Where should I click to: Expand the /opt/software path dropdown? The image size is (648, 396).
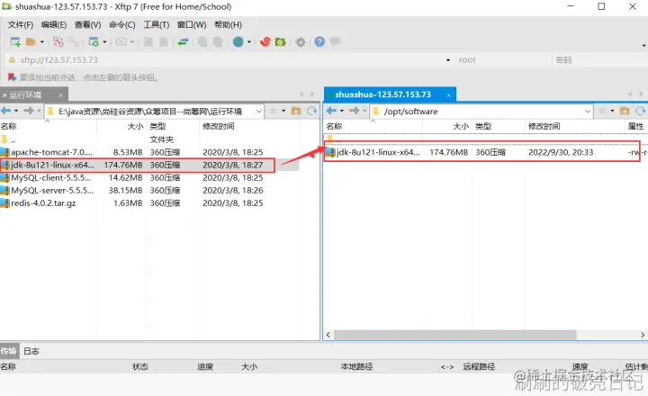pos(588,112)
